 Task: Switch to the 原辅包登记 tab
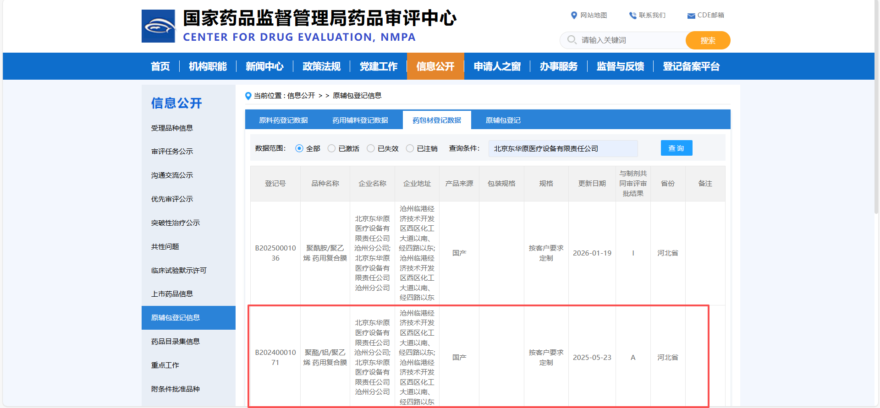[503, 120]
